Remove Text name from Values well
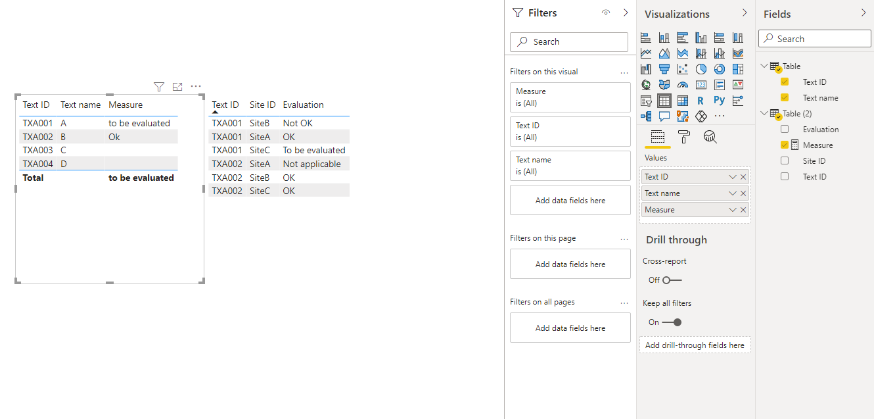 point(743,193)
